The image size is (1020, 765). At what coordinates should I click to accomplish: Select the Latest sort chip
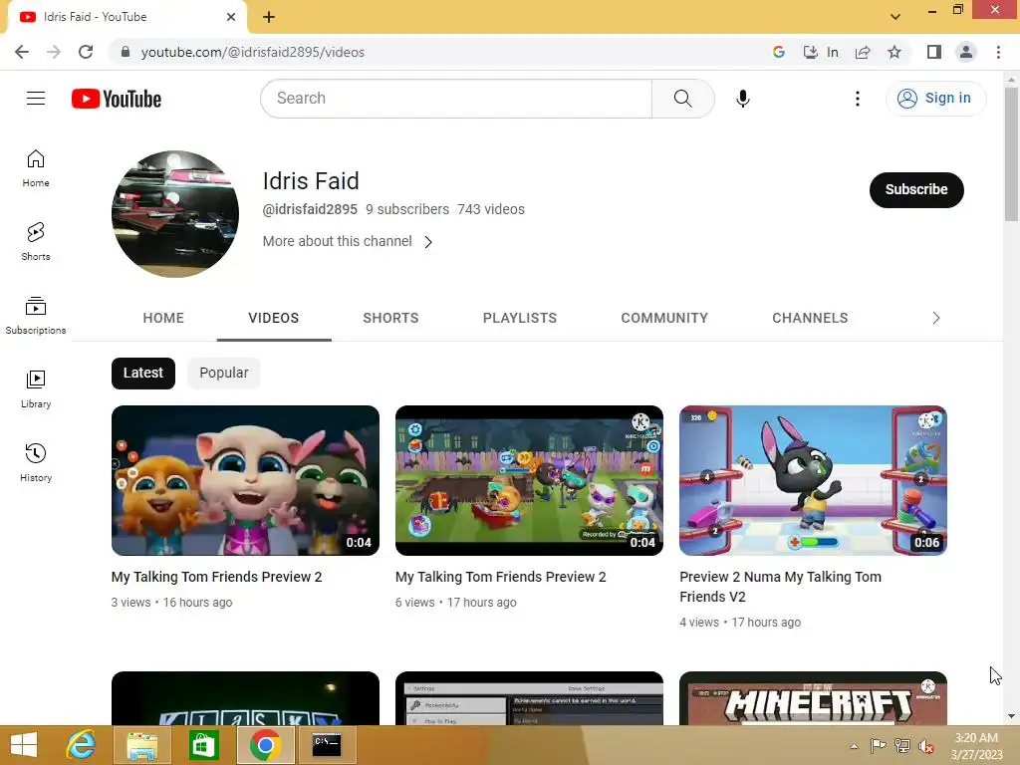click(x=143, y=374)
